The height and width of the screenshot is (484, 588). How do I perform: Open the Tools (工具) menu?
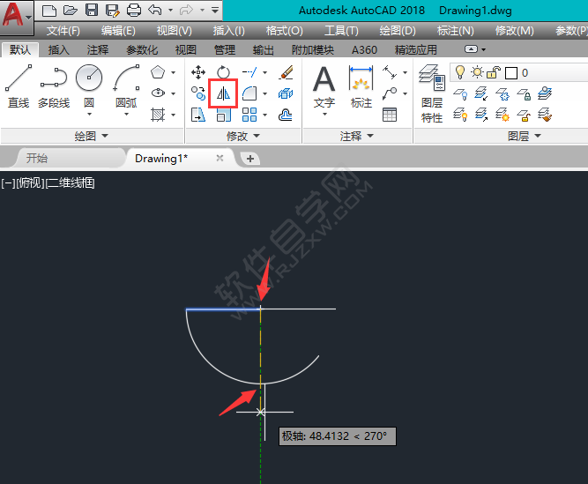[x=341, y=30]
